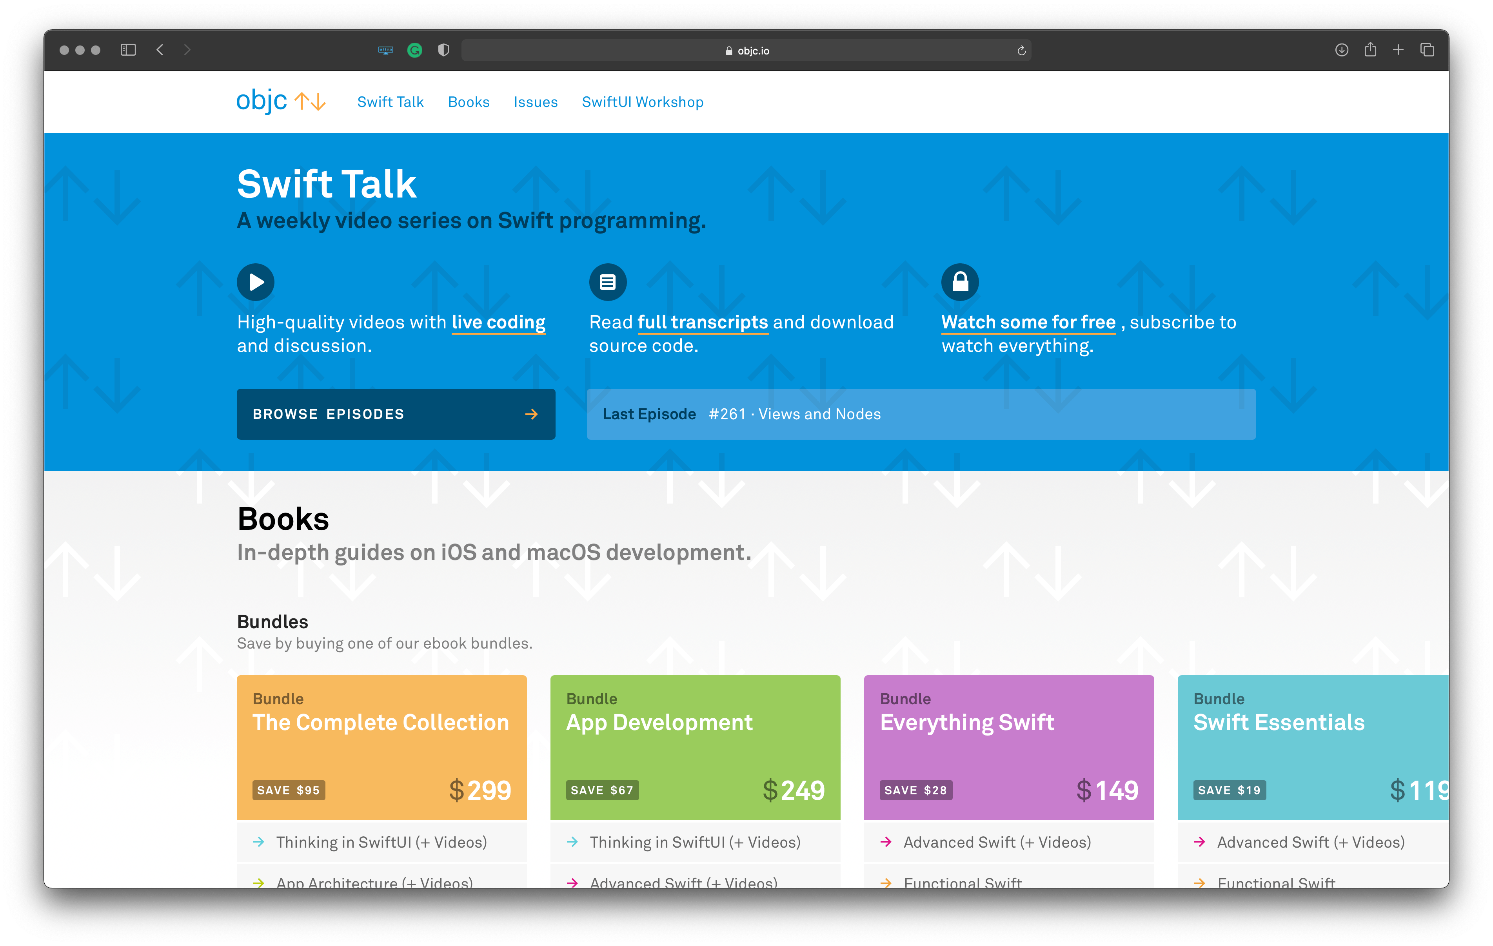Open The Complete Collection bundle card
Viewport: 1493px width, 946px height.
pyautogui.click(x=381, y=747)
